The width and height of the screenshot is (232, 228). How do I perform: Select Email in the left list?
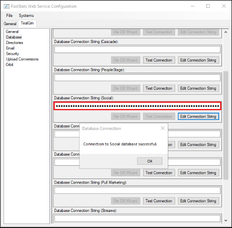click(x=10, y=48)
